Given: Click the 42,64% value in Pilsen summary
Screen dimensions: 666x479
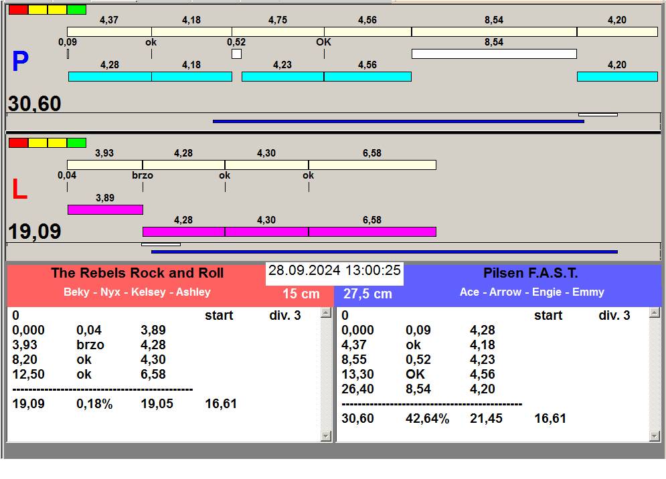Looking at the screenshot, I should tap(427, 419).
